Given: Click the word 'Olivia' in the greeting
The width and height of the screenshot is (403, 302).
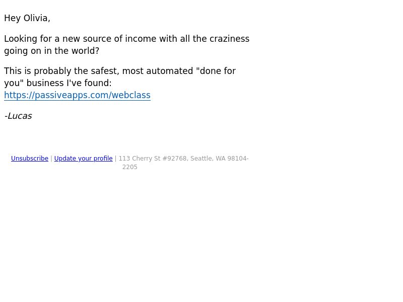Looking at the screenshot, I should [x=35, y=18].
